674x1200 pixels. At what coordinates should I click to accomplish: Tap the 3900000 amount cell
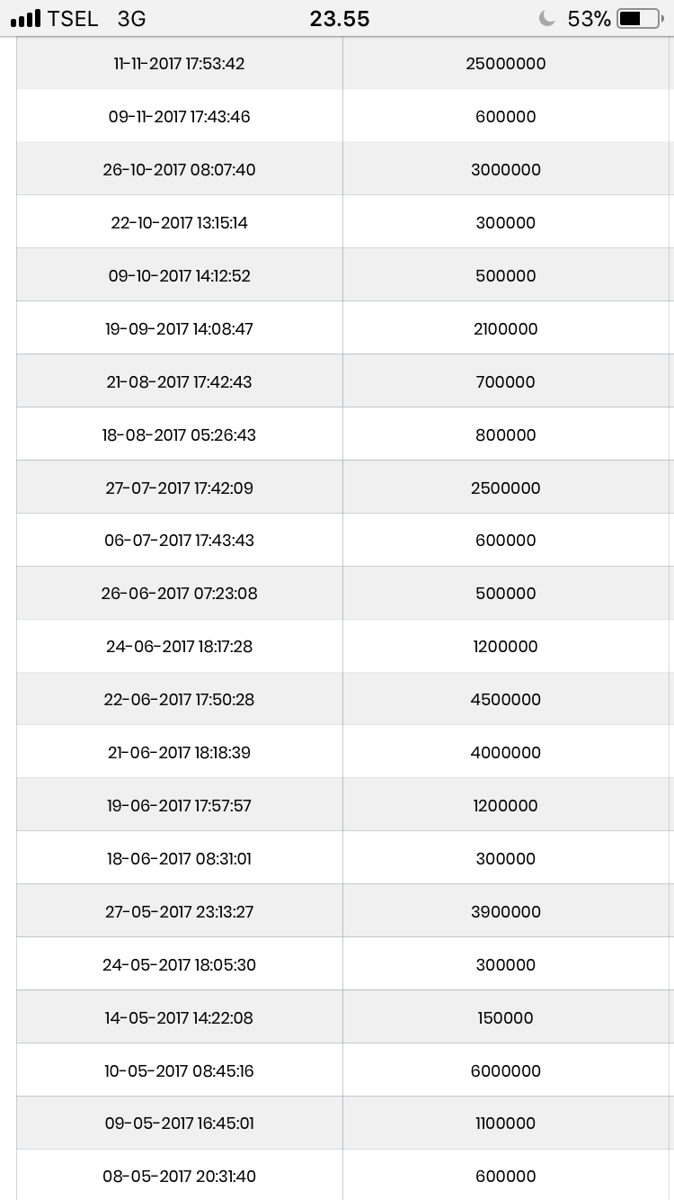(x=506, y=912)
